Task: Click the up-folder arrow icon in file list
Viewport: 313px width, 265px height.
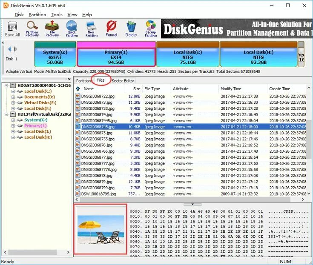Action: point(78,88)
